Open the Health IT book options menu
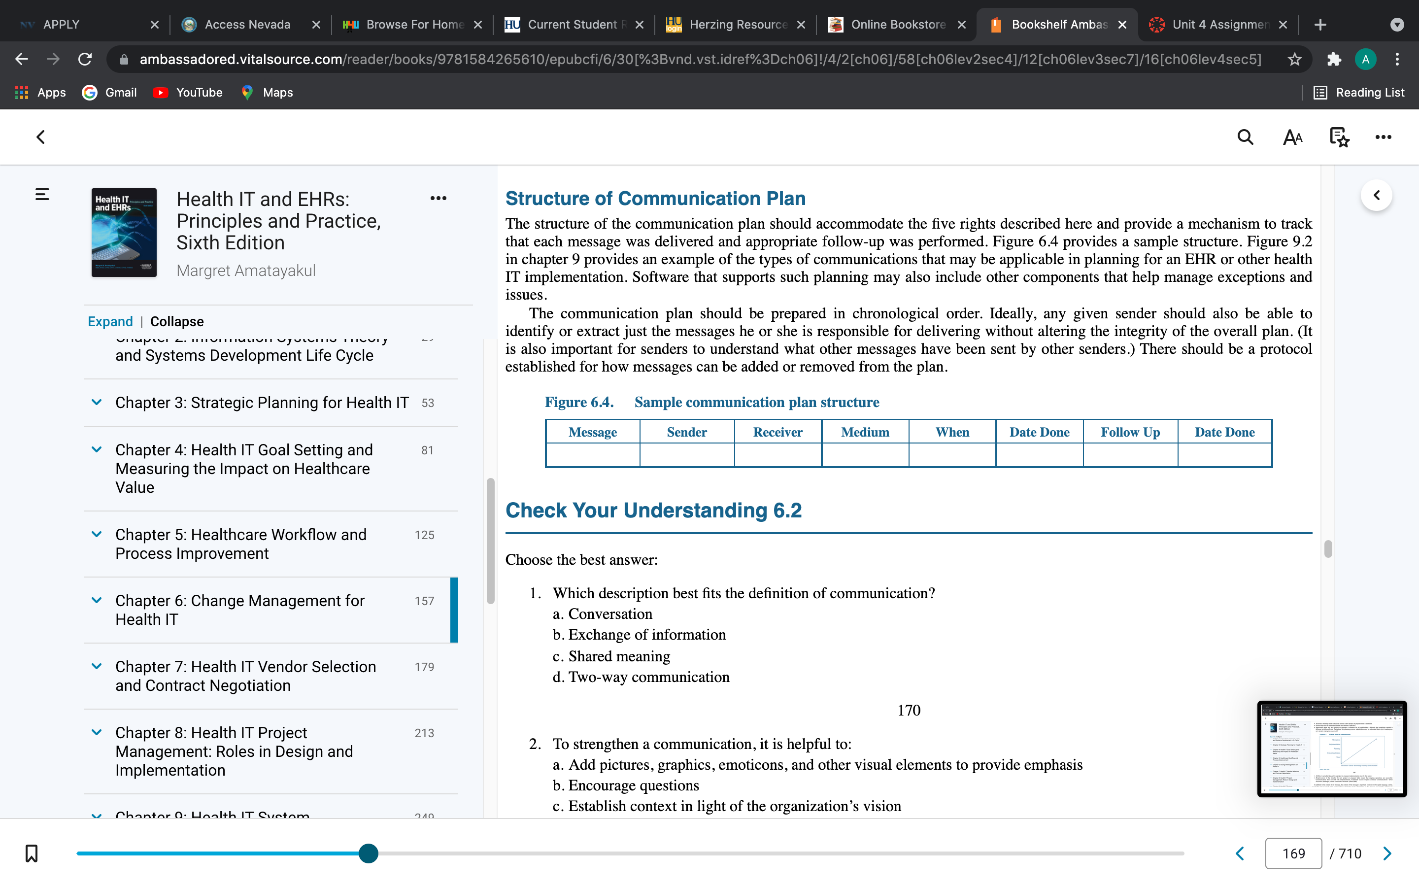Image resolution: width=1419 pixels, height=887 pixels. [438, 198]
